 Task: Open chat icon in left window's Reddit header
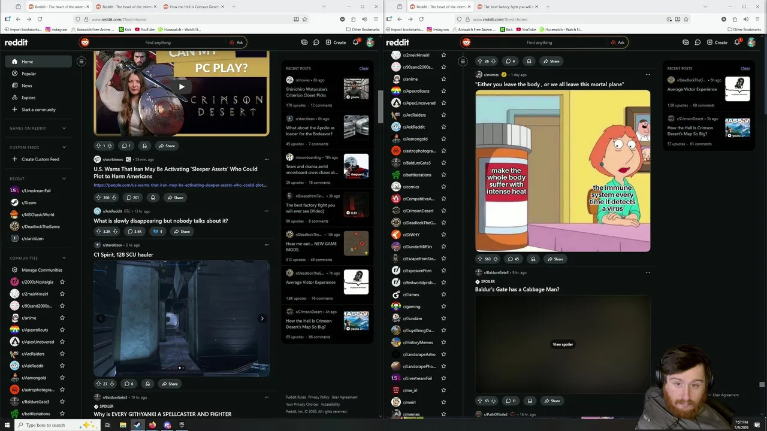click(x=316, y=43)
